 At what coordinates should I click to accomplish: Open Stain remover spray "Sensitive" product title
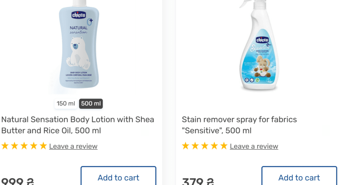point(239,125)
